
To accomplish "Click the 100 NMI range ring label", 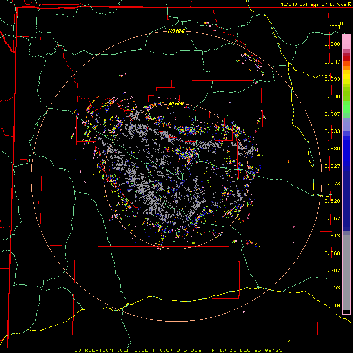I will (176, 31).
